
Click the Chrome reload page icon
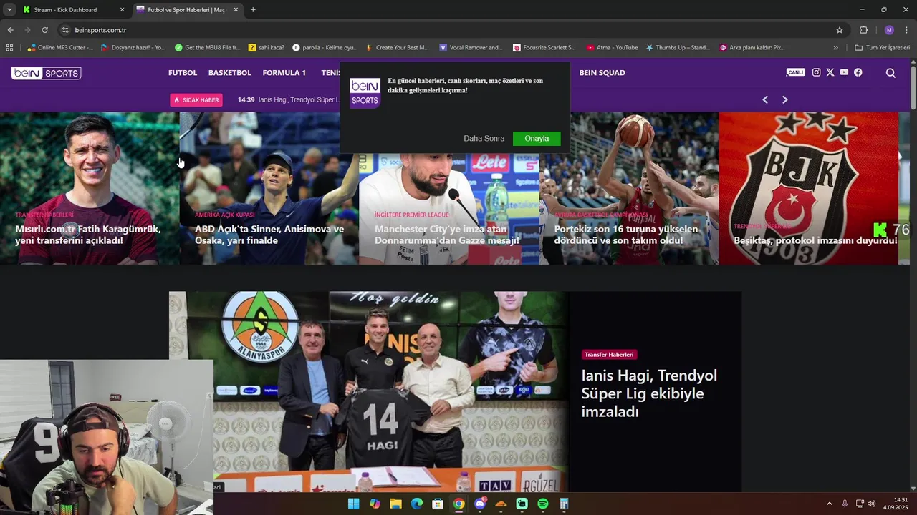click(x=44, y=30)
